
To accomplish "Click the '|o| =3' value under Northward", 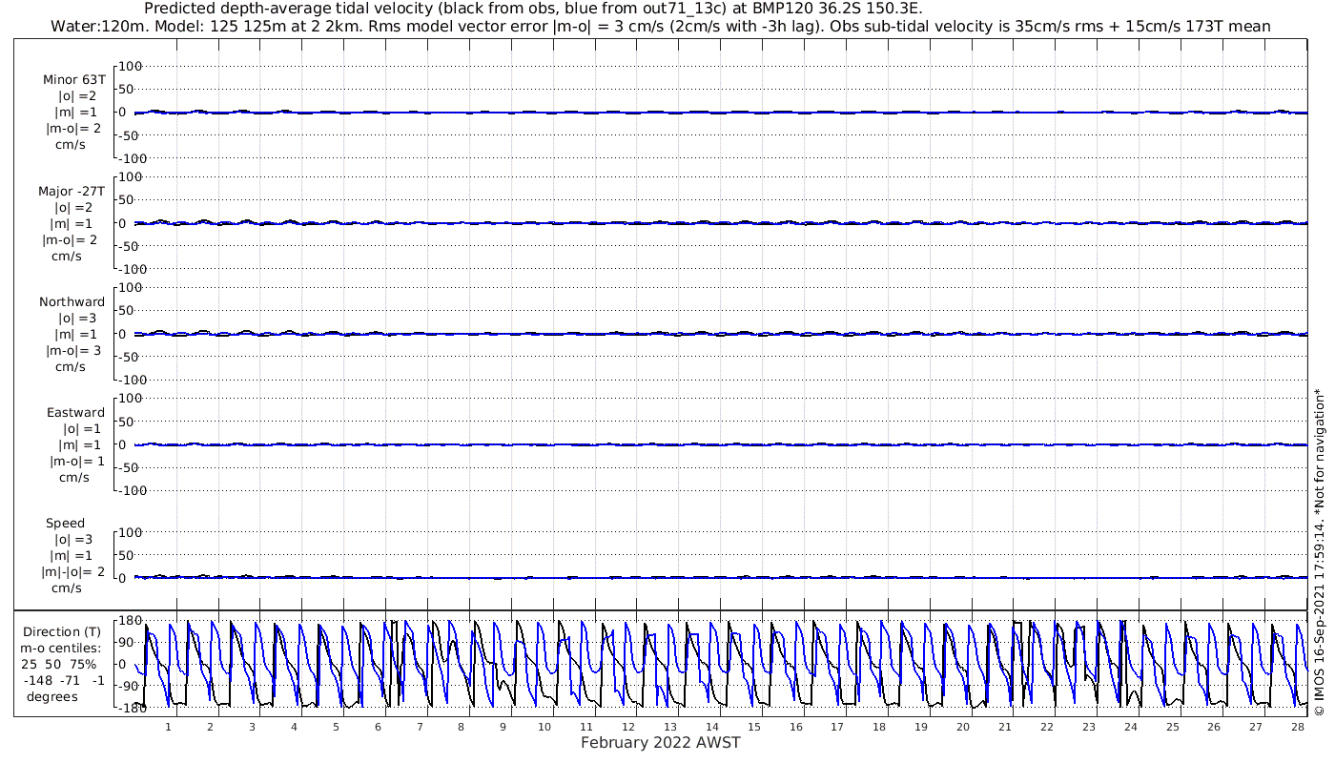I will [77, 318].
